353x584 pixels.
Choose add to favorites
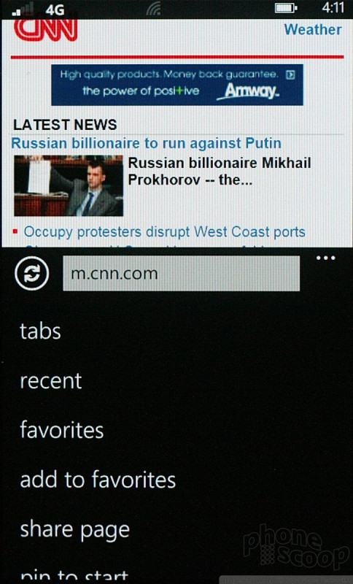coord(98,480)
